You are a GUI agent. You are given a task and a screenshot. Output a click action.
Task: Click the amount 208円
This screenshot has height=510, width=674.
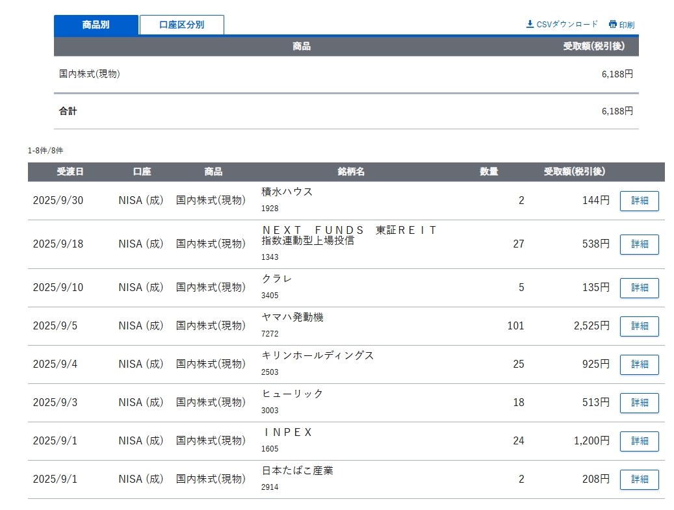(x=596, y=479)
